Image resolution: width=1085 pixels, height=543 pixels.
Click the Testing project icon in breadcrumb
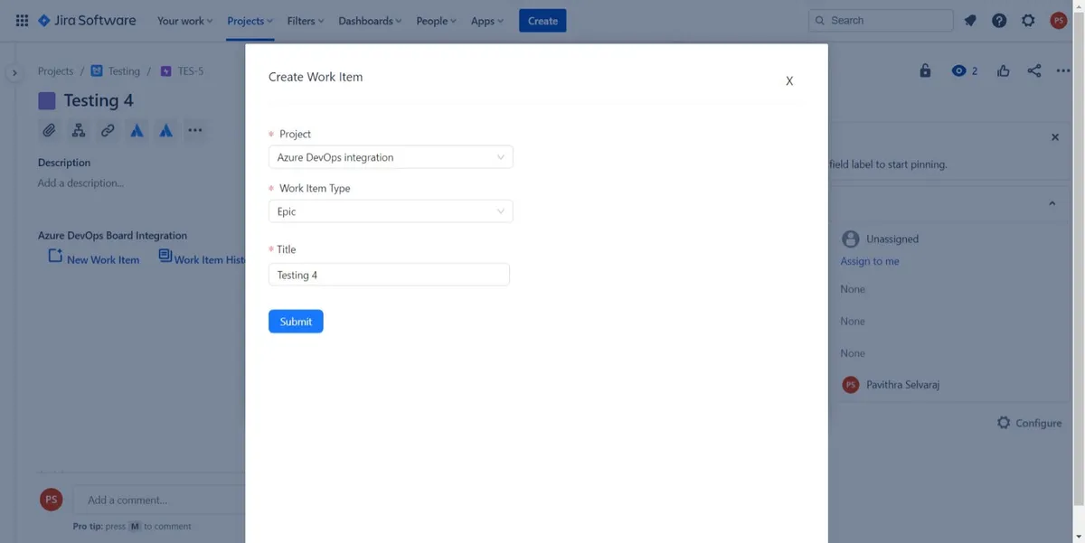pos(97,70)
